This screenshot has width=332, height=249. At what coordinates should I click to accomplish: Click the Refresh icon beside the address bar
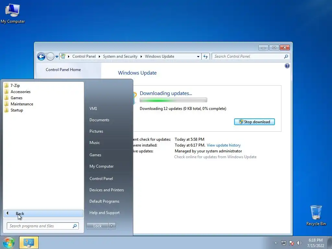[x=205, y=56]
